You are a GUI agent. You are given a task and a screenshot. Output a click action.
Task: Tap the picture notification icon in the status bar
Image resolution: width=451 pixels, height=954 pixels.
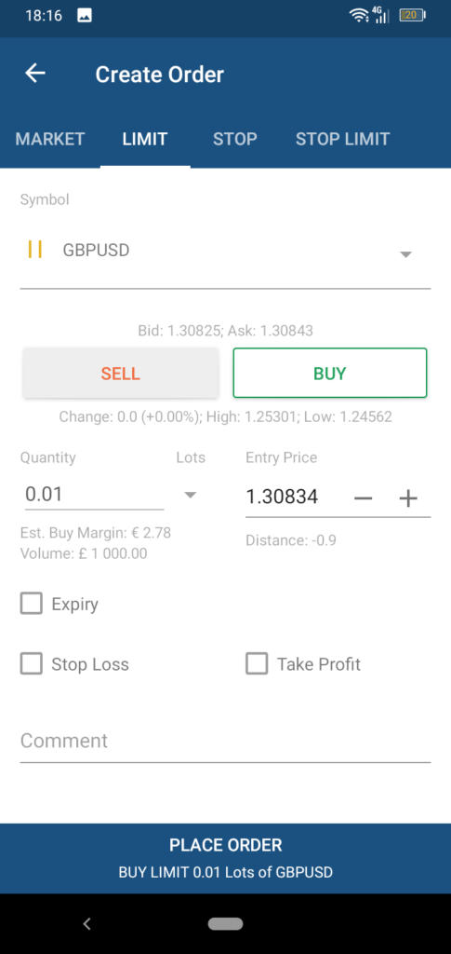85,16
